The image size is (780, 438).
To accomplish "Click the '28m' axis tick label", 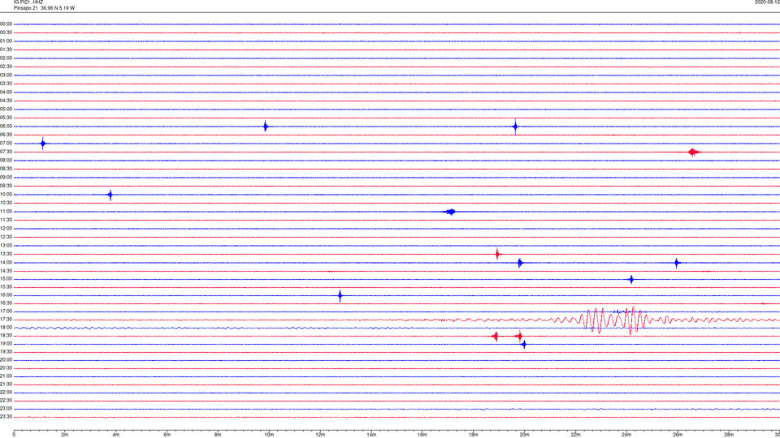I will click(728, 435).
